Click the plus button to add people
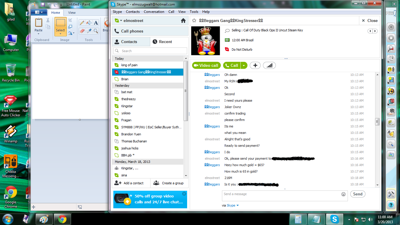Image resolution: width=400 pixels, height=225 pixels. (255, 66)
